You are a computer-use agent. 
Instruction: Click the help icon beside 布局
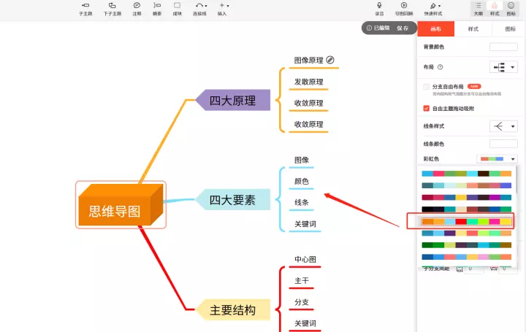coord(440,67)
